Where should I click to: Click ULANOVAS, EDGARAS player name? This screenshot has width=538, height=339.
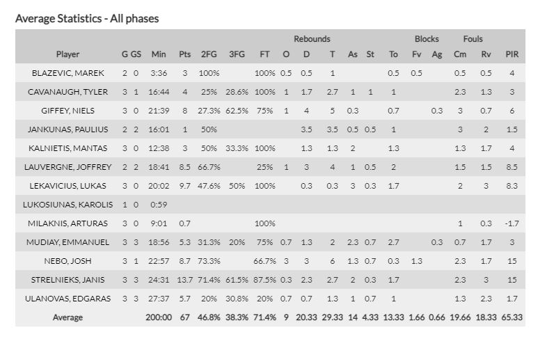point(68,299)
